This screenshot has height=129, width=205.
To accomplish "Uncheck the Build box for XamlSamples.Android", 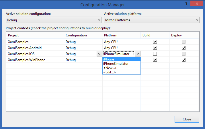I will [x=155, y=48].
